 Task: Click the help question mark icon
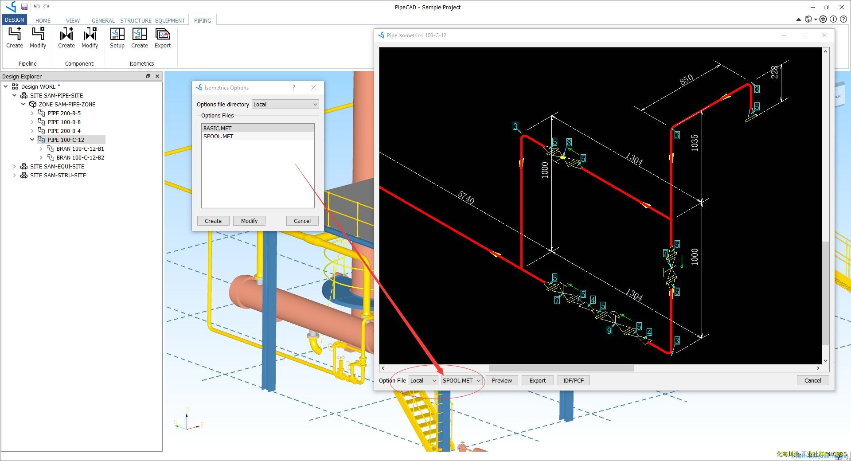click(843, 19)
